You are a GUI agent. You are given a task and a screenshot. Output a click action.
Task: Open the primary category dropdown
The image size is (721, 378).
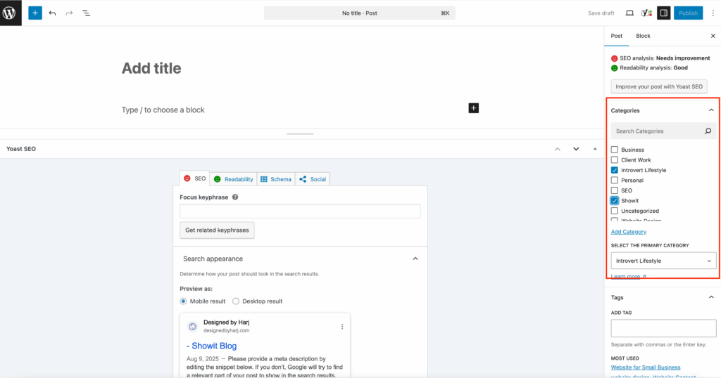(x=663, y=261)
